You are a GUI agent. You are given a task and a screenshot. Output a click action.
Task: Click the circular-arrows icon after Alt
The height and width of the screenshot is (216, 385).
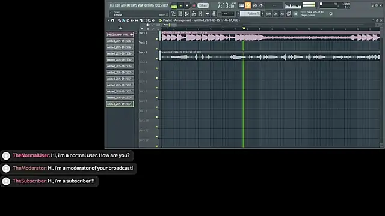[x=289, y=14]
